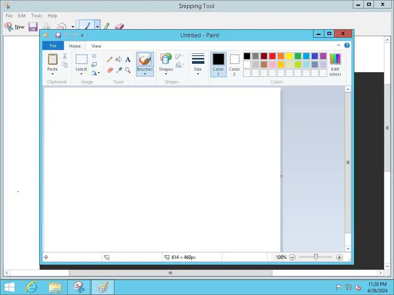
Task: Select Color 2 background button
Action: click(234, 65)
